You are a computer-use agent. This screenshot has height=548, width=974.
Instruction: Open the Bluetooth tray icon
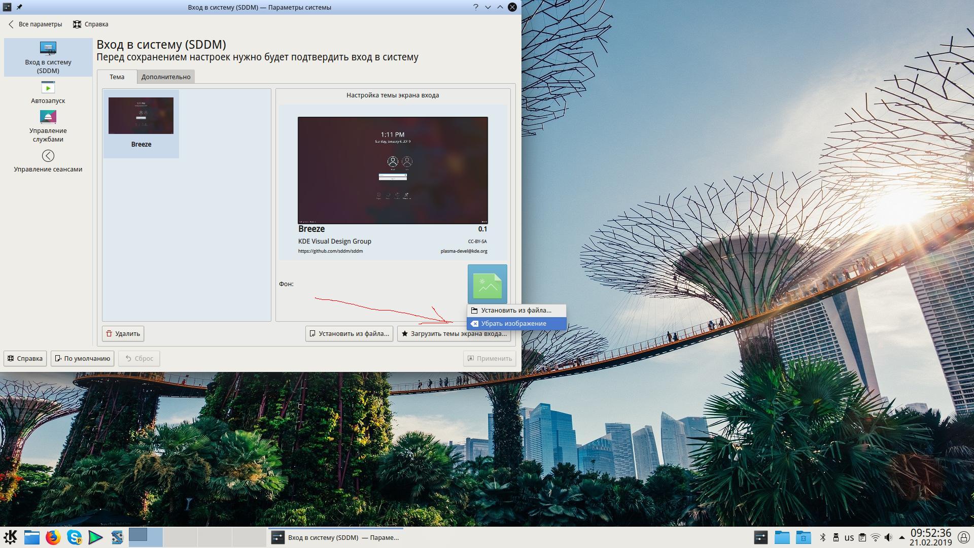tap(823, 537)
